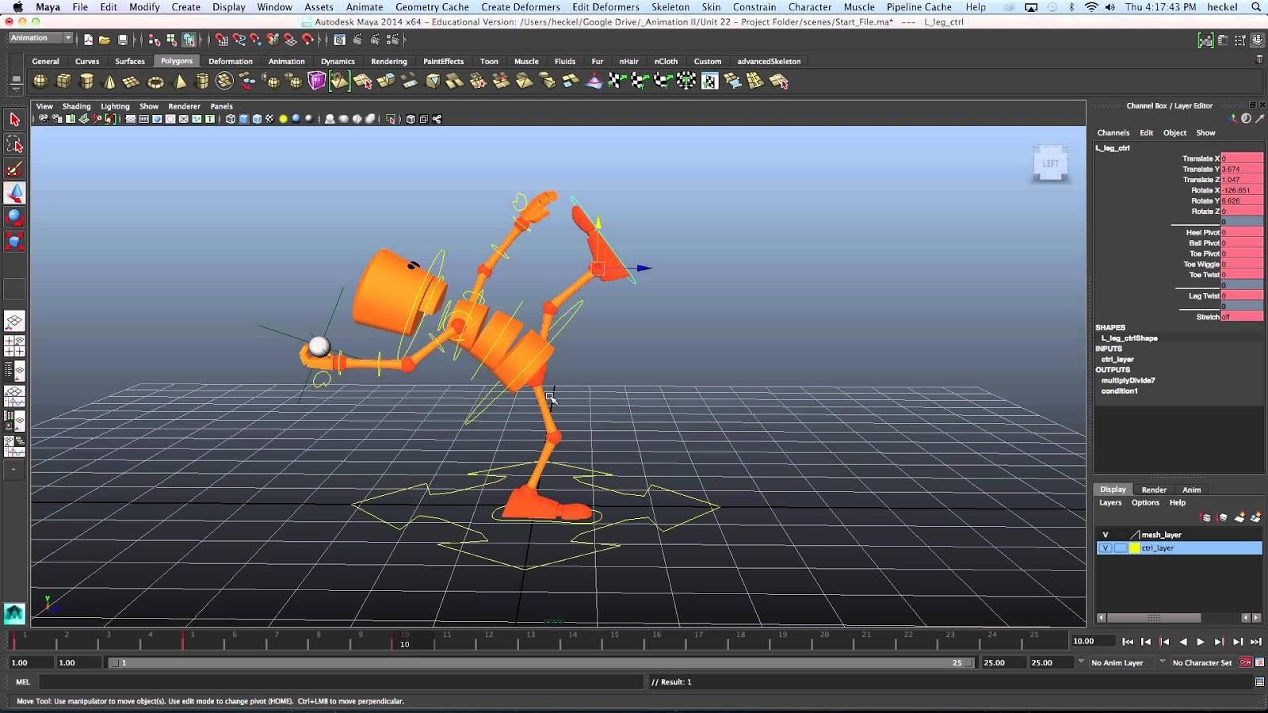This screenshot has width=1268, height=713.
Task: Click the yellow color swatch of ctrl_layer
Action: pyautogui.click(x=1135, y=547)
